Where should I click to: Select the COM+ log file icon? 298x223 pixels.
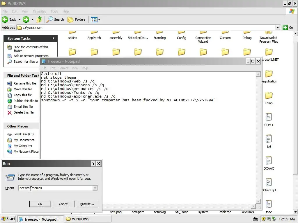click(269, 117)
